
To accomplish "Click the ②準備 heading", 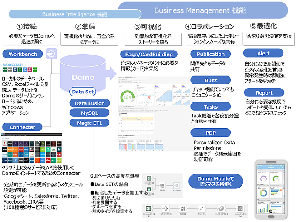I will 85,27.
